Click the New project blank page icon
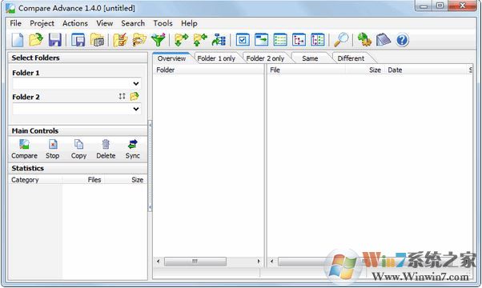Image resolution: width=482 pixels, height=288 pixels. (x=18, y=40)
